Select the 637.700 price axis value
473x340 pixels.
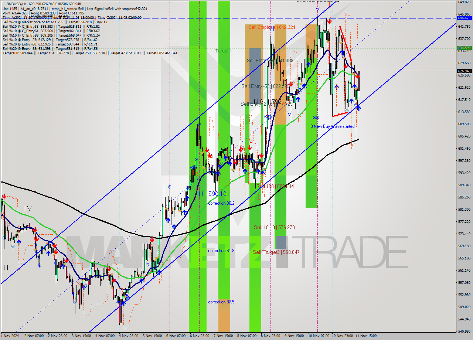(464, 38)
